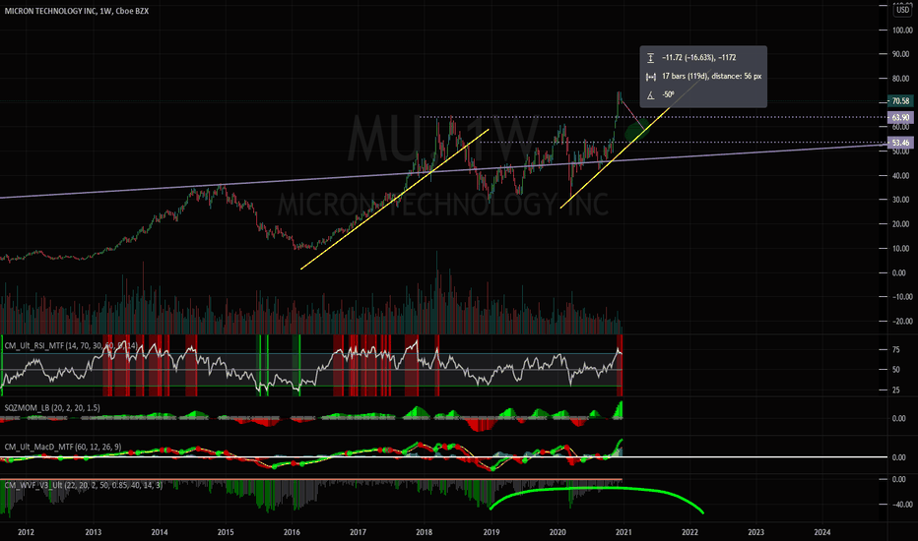Click the 2013 label on time axis
Screen dimensions: 918x541
tap(94, 532)
